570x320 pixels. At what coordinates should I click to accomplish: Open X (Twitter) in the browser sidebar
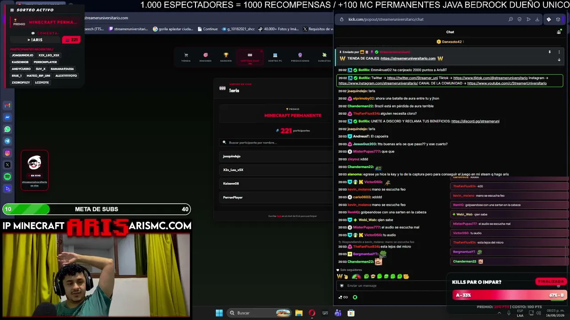8,165
